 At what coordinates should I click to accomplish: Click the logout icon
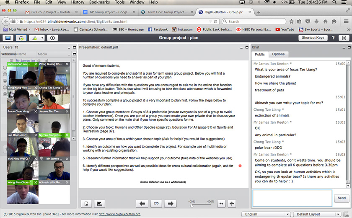[x=344, y=38]
